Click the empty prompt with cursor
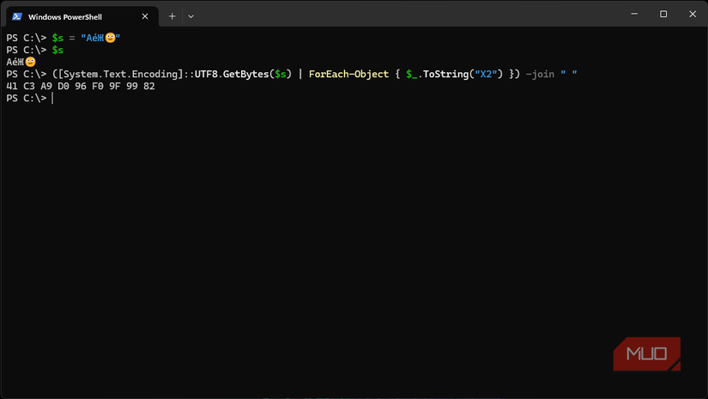Image resolution: width=708 pixels, height=399 pixels. (30, 98)
